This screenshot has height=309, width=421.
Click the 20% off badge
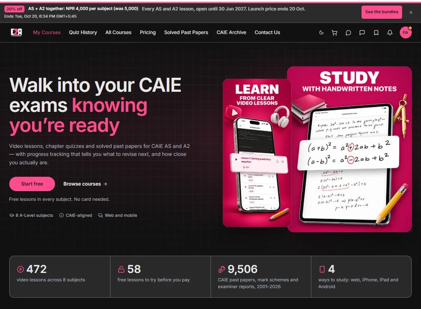pos(14,9)
